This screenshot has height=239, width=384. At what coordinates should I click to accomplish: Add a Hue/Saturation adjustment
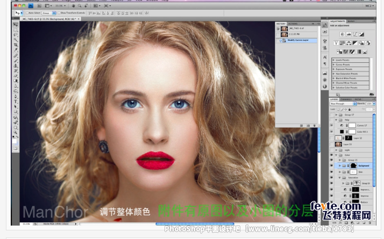pyautogui.click(x=343, y=43)
